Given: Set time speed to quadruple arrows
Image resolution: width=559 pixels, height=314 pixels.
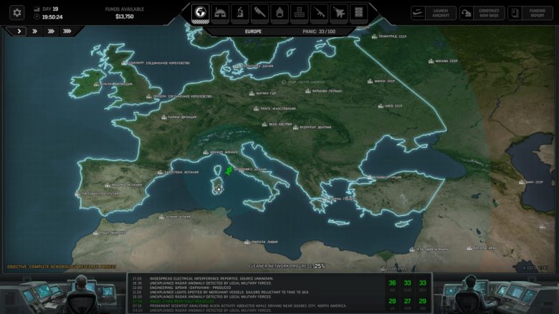Looking at the screenshot, I should [x=67, y=31].
